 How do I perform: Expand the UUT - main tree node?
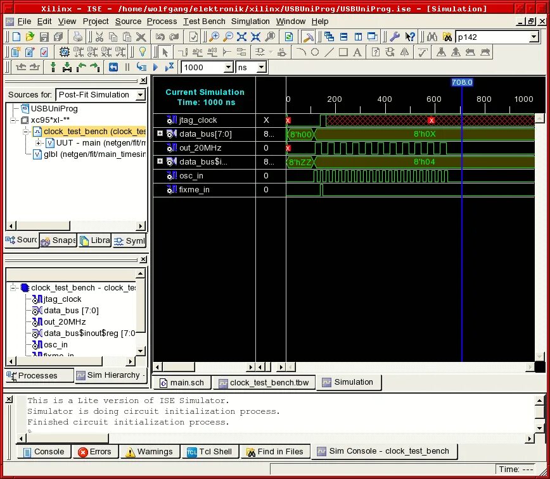pos(38,143)
